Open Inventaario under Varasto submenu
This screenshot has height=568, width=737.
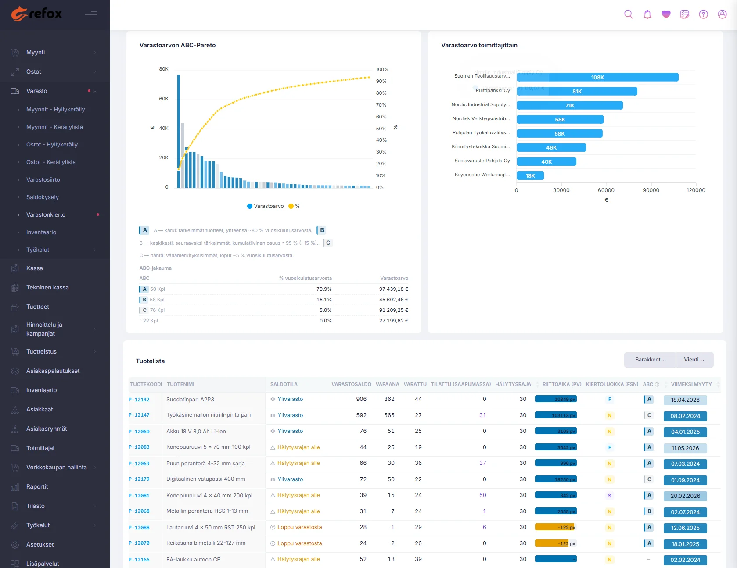click(41, 232)
